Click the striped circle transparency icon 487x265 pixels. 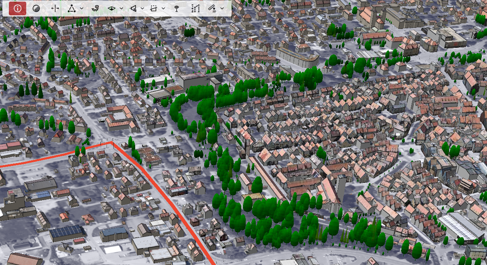(x=36, y=8)
